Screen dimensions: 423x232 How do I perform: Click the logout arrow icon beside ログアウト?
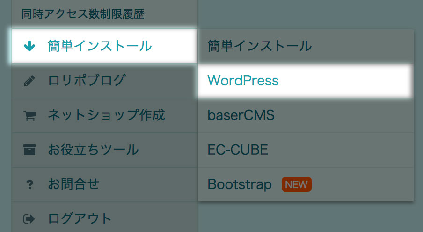(29, 219)
